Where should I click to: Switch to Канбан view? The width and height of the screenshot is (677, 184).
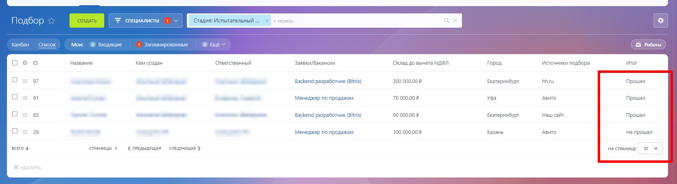coord(20,45)
